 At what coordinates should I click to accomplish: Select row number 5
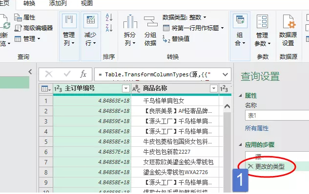coord(46,142)
